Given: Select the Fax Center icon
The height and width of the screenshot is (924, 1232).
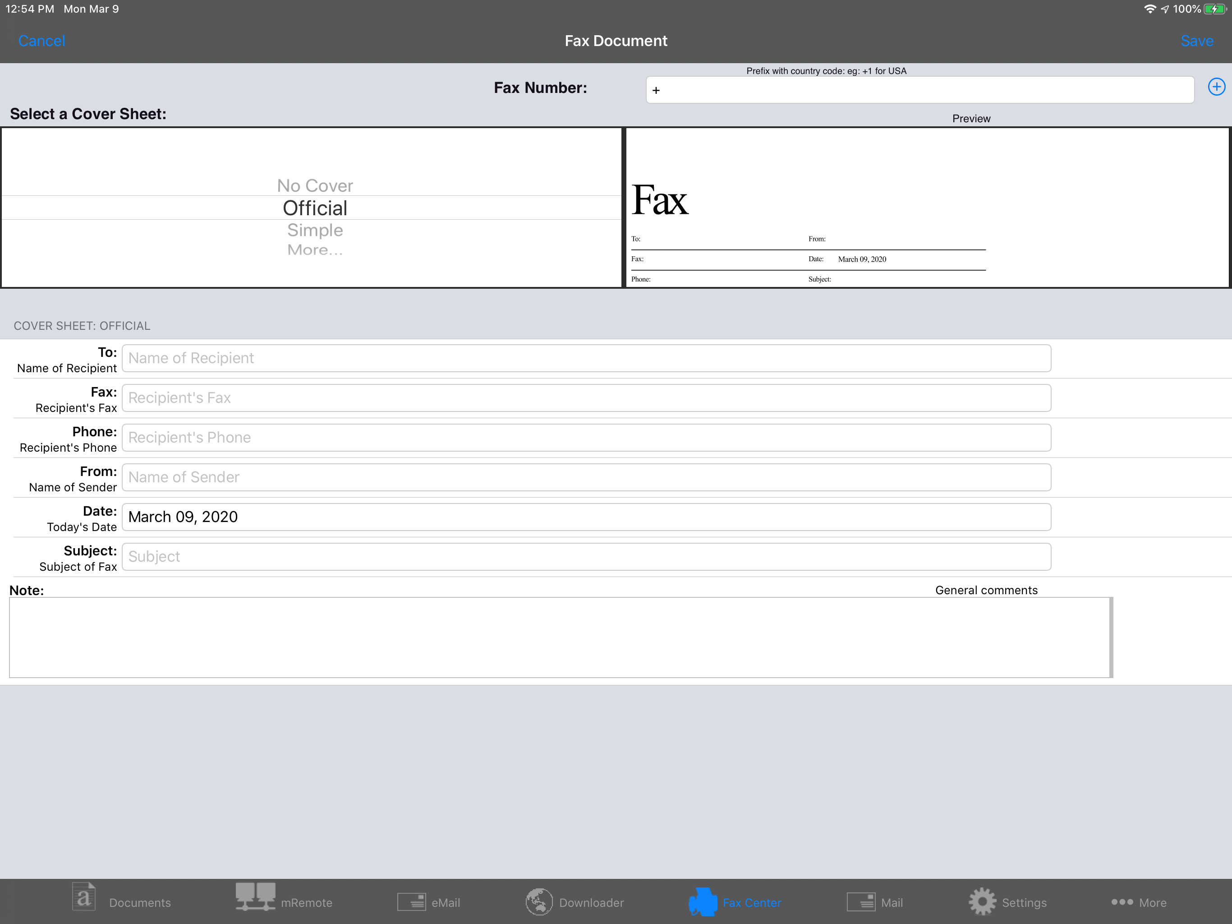Looking at the screenshot, I should 703,902.
